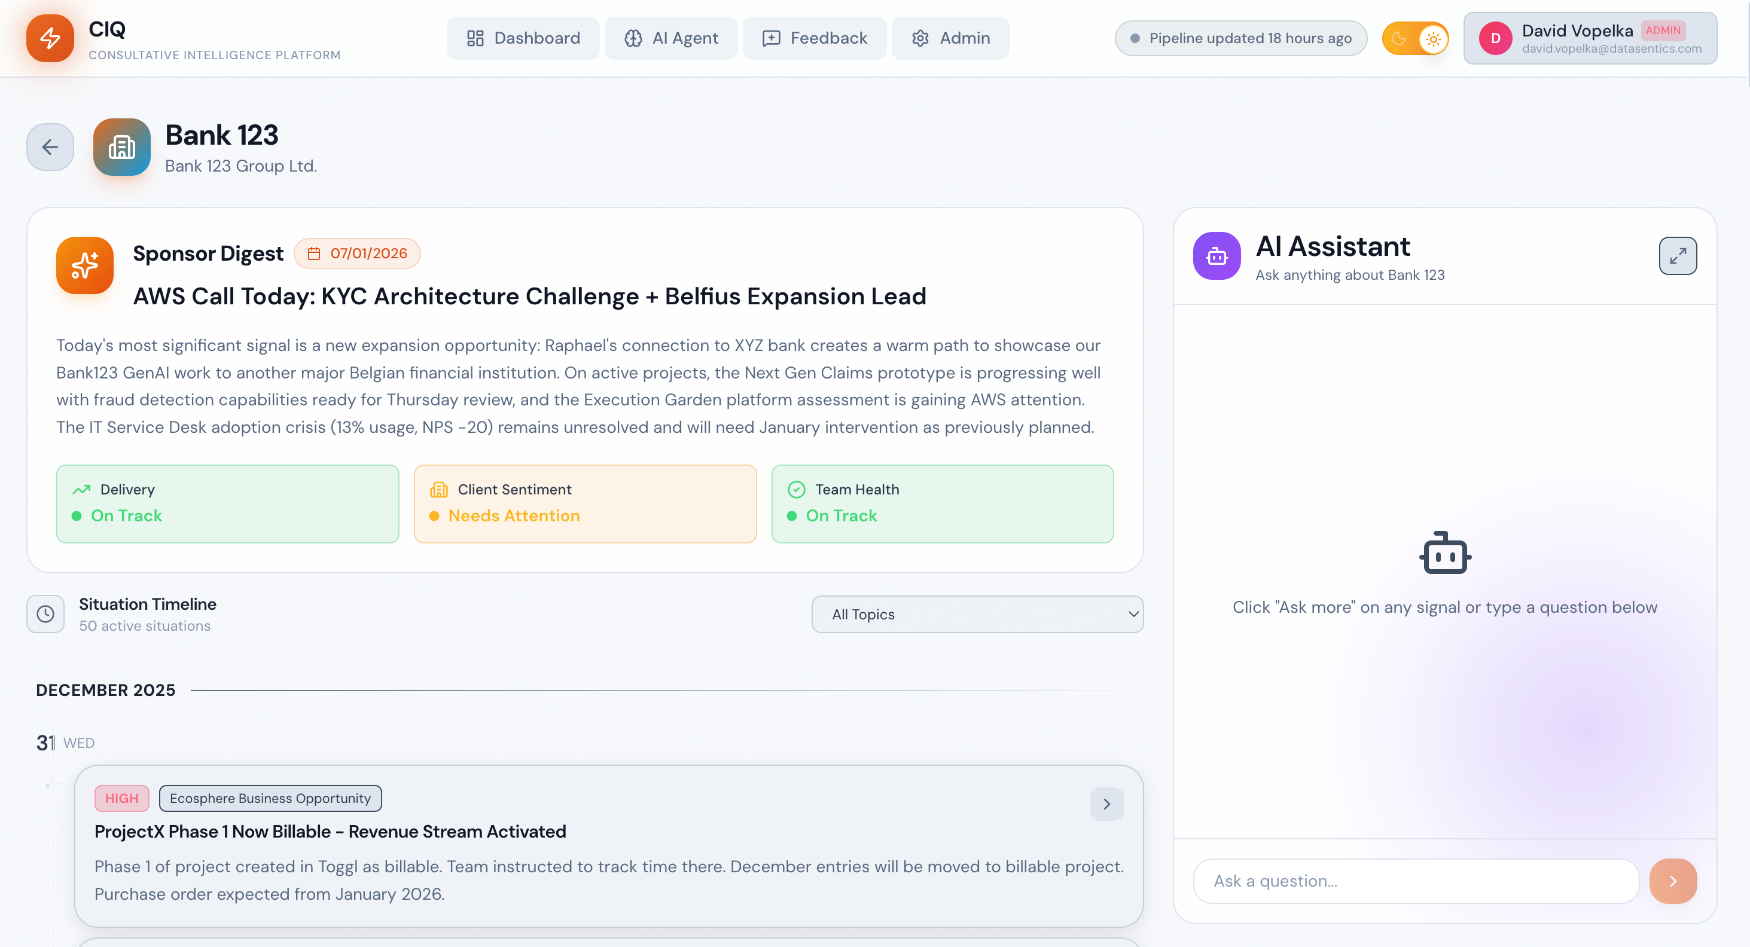The height and width of the screenshot is (947, 1750).
Task: Expand the AI Assistant panel
Action: pos(1677,256)
